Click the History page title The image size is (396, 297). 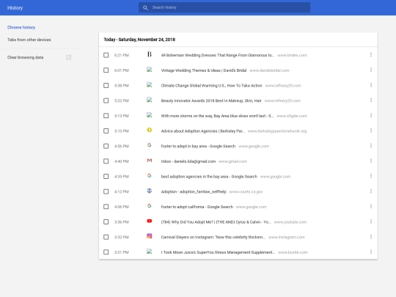click(15, 8)
